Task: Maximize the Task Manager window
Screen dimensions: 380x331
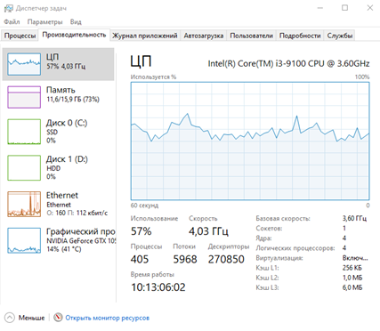Action: [x=344, y=8]
